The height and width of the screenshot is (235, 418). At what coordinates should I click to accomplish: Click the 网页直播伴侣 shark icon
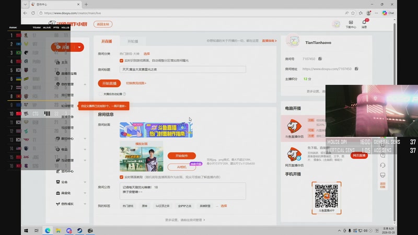tap(294, 155)
